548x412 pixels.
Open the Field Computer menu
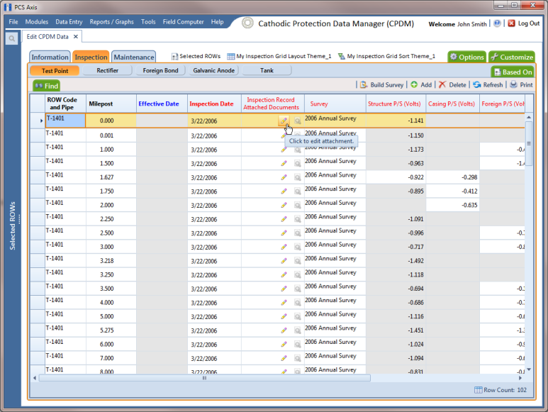[x=183, y=22]
